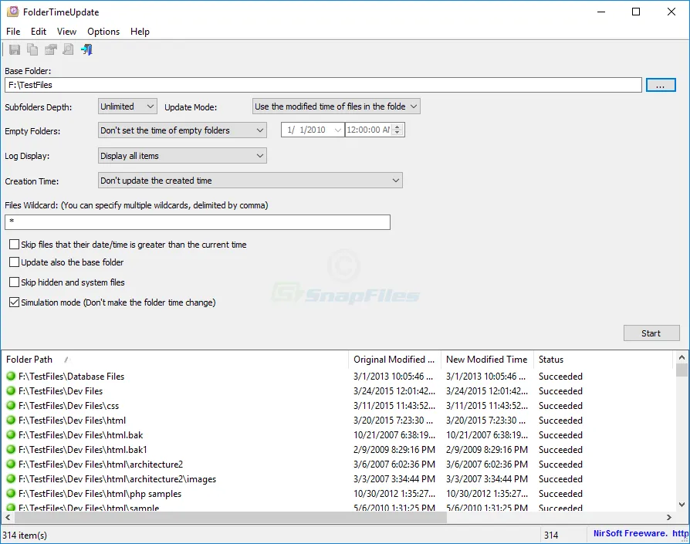Click green status icon for Database Files row
This screenshot has width=690, height=544.
coord(11,376)
